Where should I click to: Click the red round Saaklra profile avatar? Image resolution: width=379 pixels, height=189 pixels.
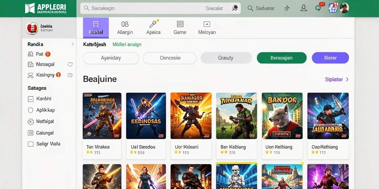click(x=32, y=28)
